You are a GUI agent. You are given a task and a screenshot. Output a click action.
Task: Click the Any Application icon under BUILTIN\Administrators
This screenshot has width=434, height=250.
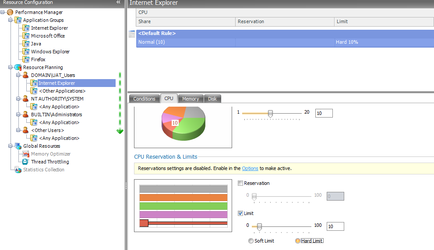(34, 122)
